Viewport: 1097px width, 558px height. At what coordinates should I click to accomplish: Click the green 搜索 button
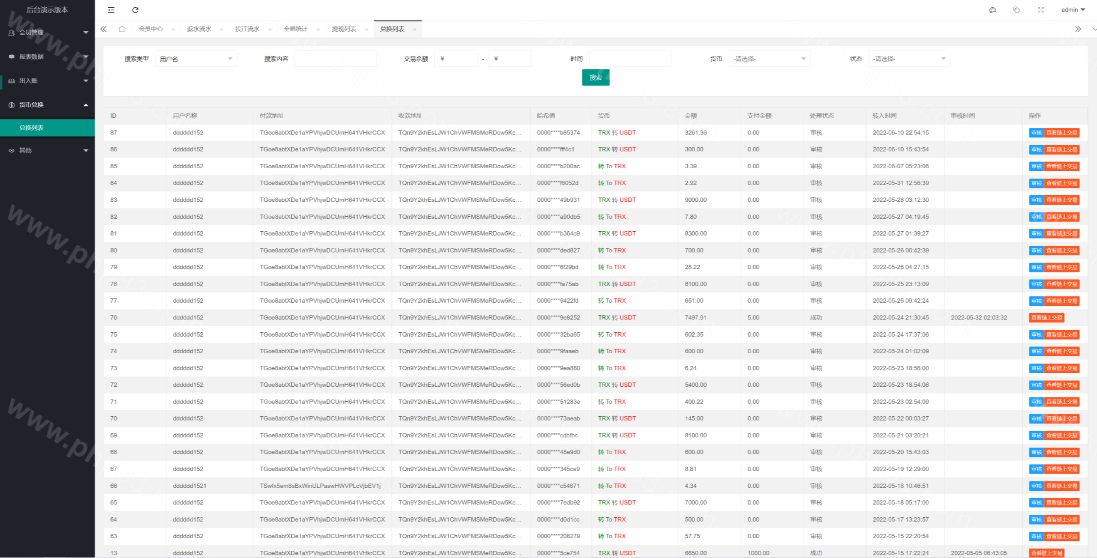(595, 78)
